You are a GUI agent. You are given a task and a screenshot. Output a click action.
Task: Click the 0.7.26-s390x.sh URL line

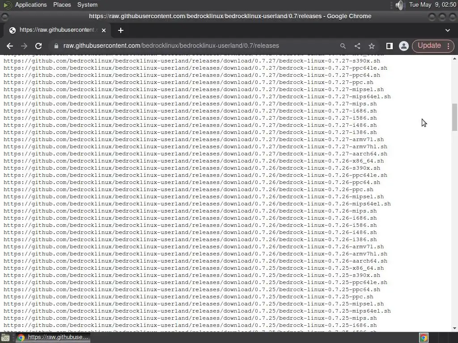tap(192, 168)
